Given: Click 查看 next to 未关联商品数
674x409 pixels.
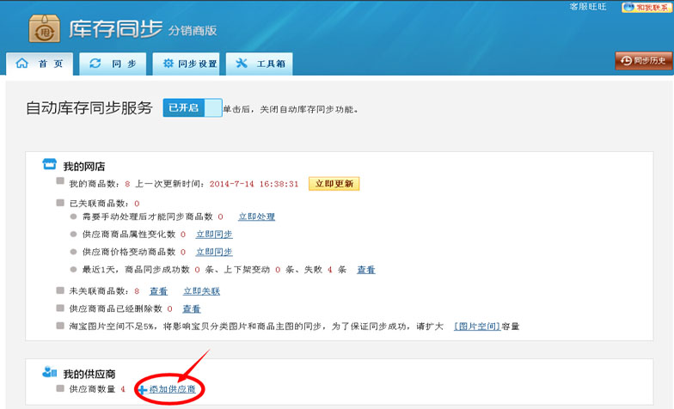Looking at the screenshot, I should coord(158,290).
